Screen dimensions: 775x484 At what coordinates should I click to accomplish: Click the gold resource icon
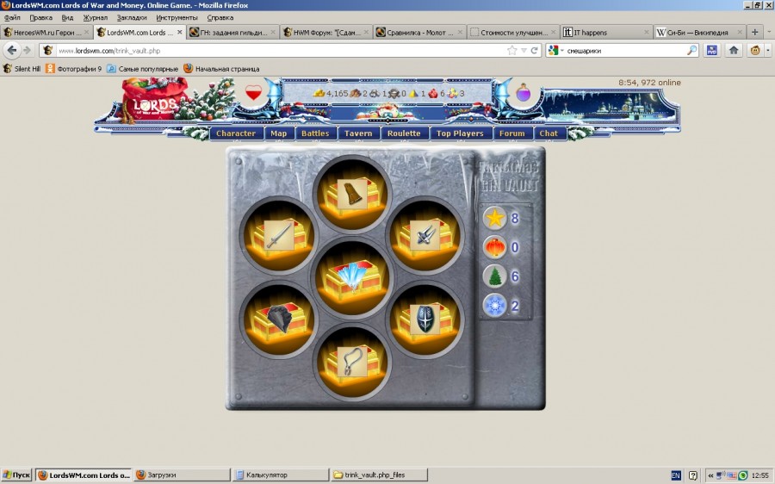pos(319,93)
